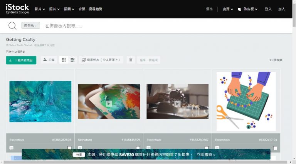This screenshot has width=296, height=164.
Task: Click the 特價 sale badge in banner
Action: click(79, 155)
